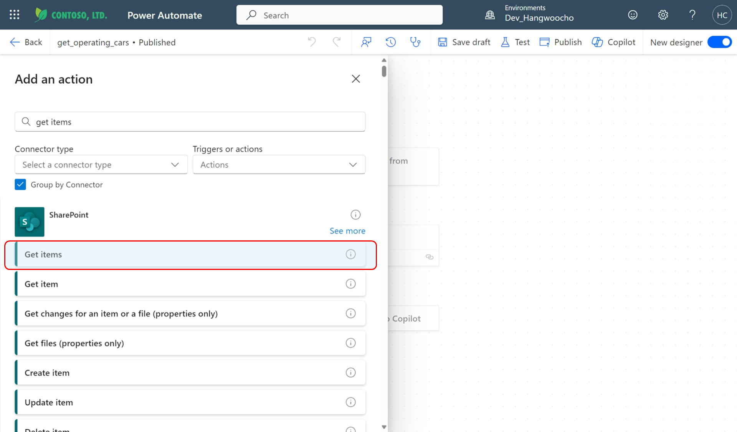Select the Update item action

pos(190,402)
